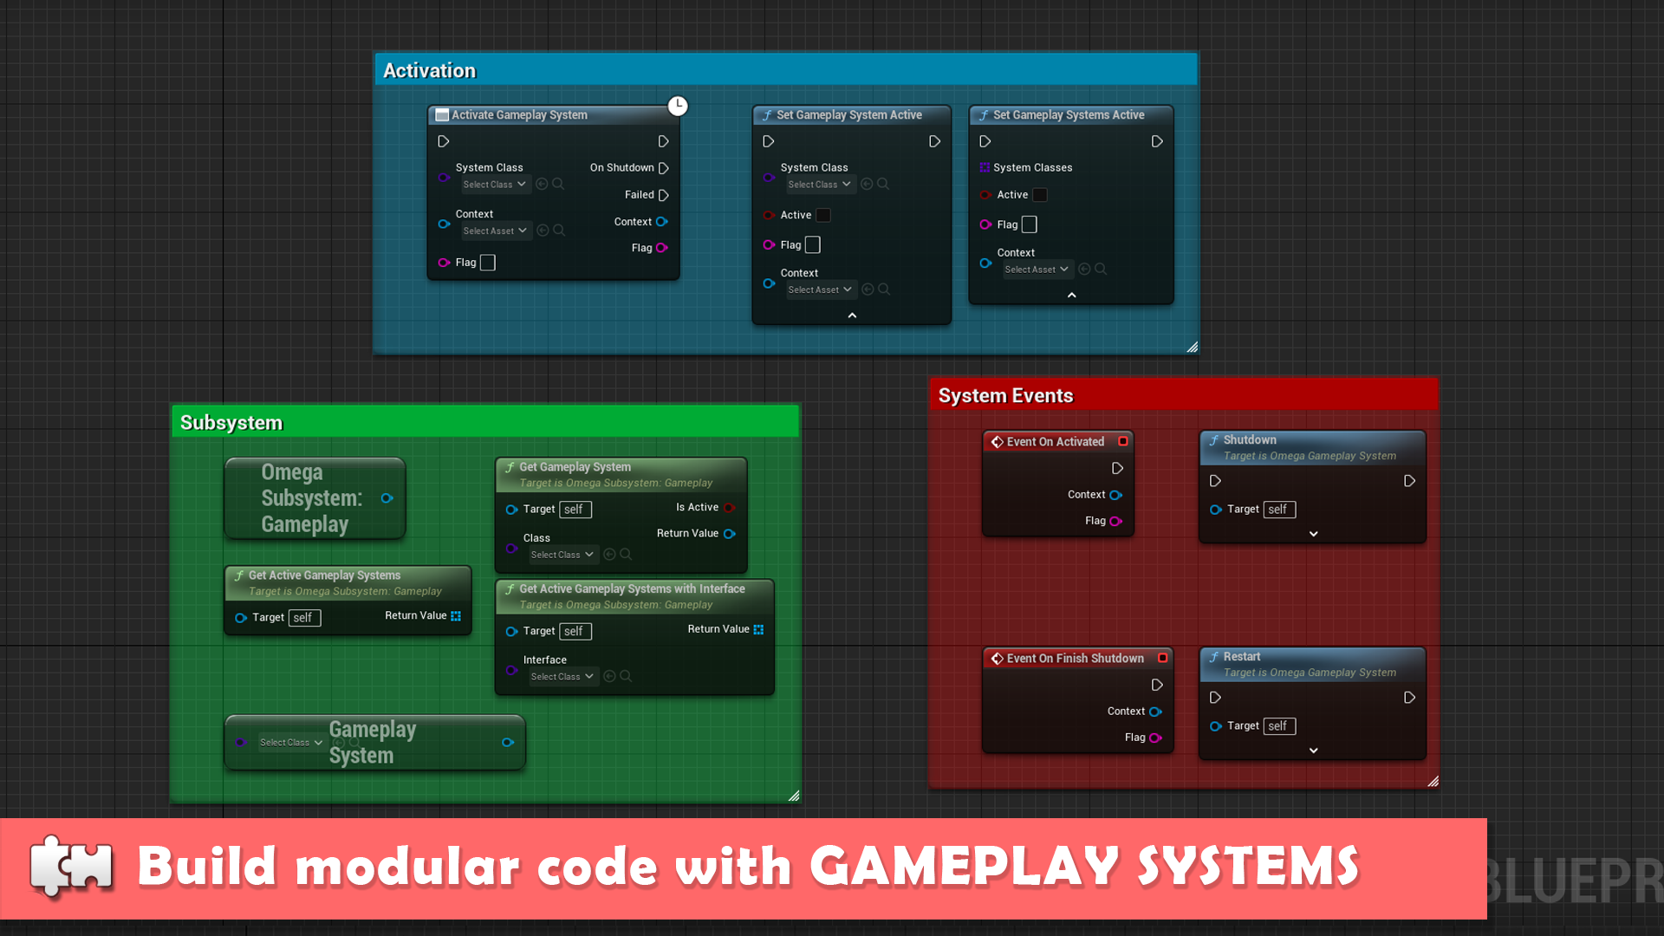Click use-selected arrow next to Context in Activate node
The width and height of the screenshot is (1664, 936).
tap(543, 231)
